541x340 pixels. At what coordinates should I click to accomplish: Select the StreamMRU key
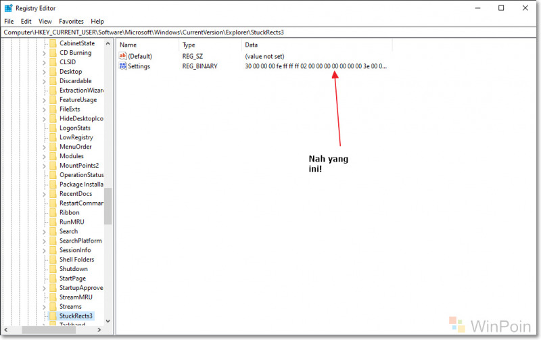76,297
